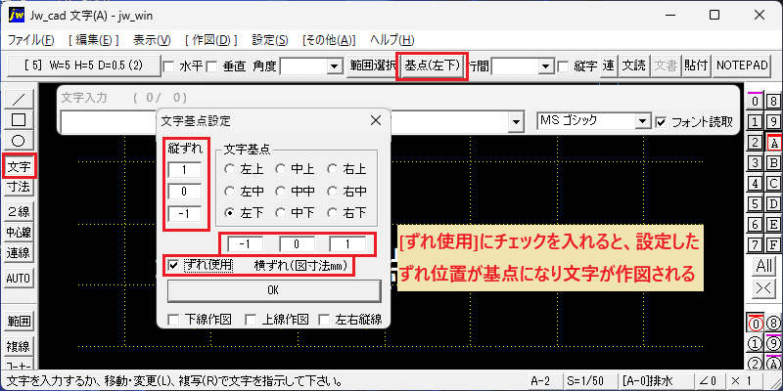This screenshot has width=783, height=391.
Task: Choose the 寸法 dimension tool
Action: pyautogui.click(x=19, y=187)
